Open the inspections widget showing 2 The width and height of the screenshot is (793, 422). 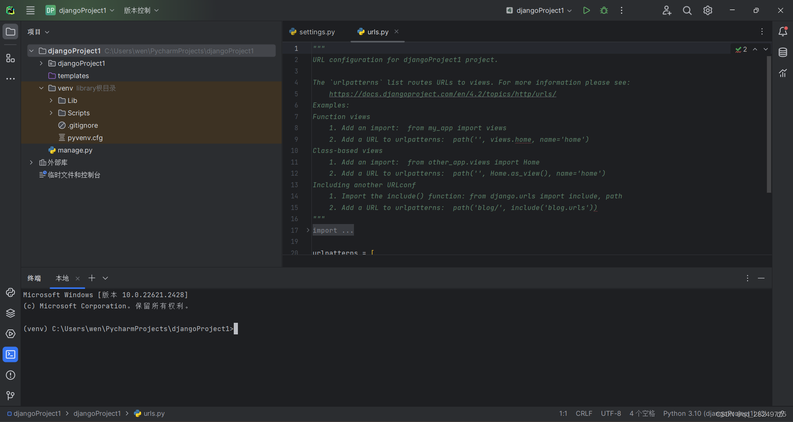click(741, 49)
